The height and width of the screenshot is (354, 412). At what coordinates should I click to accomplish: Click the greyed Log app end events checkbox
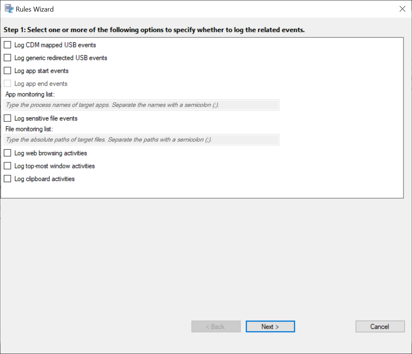coord(7,84)
